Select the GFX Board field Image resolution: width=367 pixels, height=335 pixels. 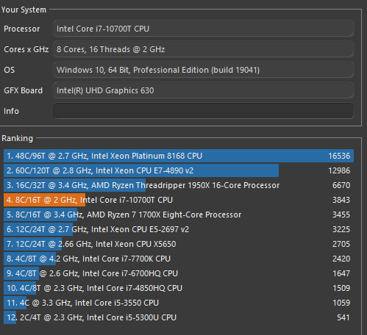point(203,90)
